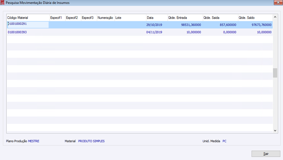Click the scroll down arrow of table

275,130
